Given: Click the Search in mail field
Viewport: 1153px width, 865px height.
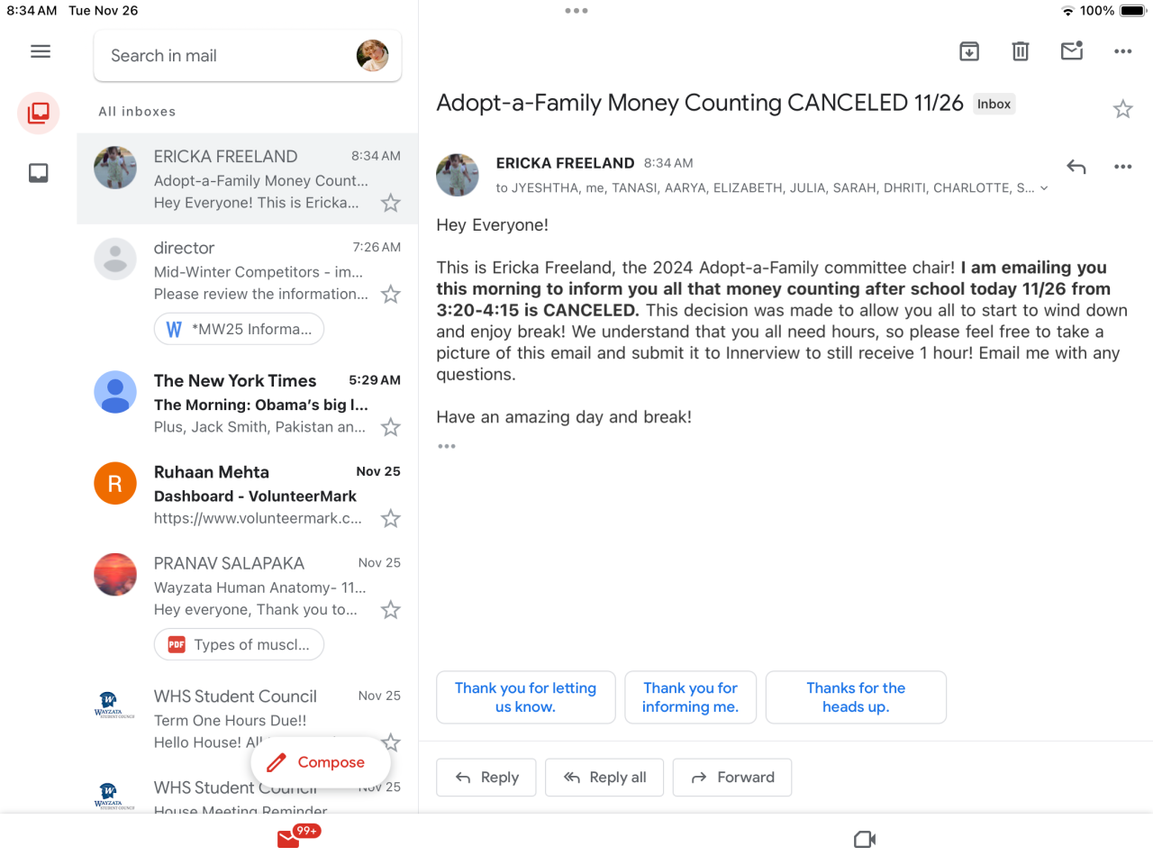Looking at the screenshot, I should point(248,56).
